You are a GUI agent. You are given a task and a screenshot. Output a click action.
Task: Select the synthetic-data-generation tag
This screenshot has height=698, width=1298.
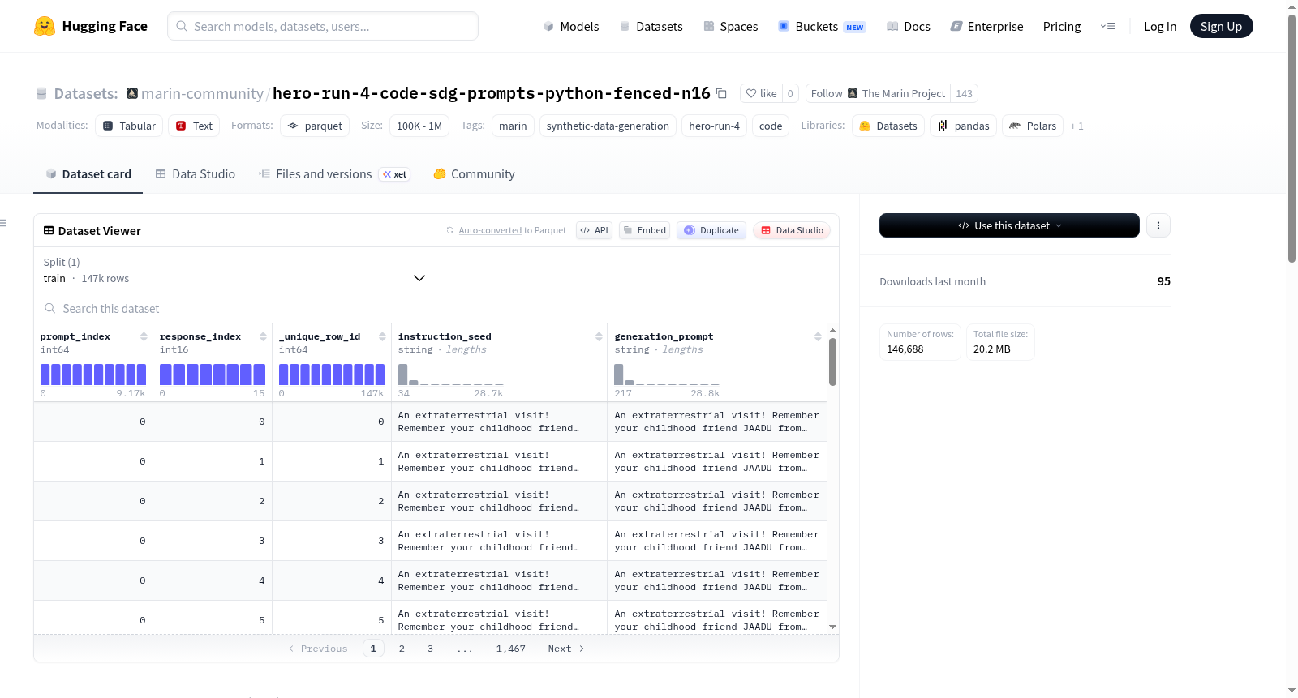(x=608, y=126)
